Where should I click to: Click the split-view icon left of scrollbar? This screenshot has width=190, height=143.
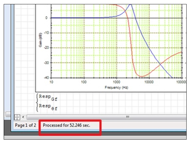click(17, 117)
